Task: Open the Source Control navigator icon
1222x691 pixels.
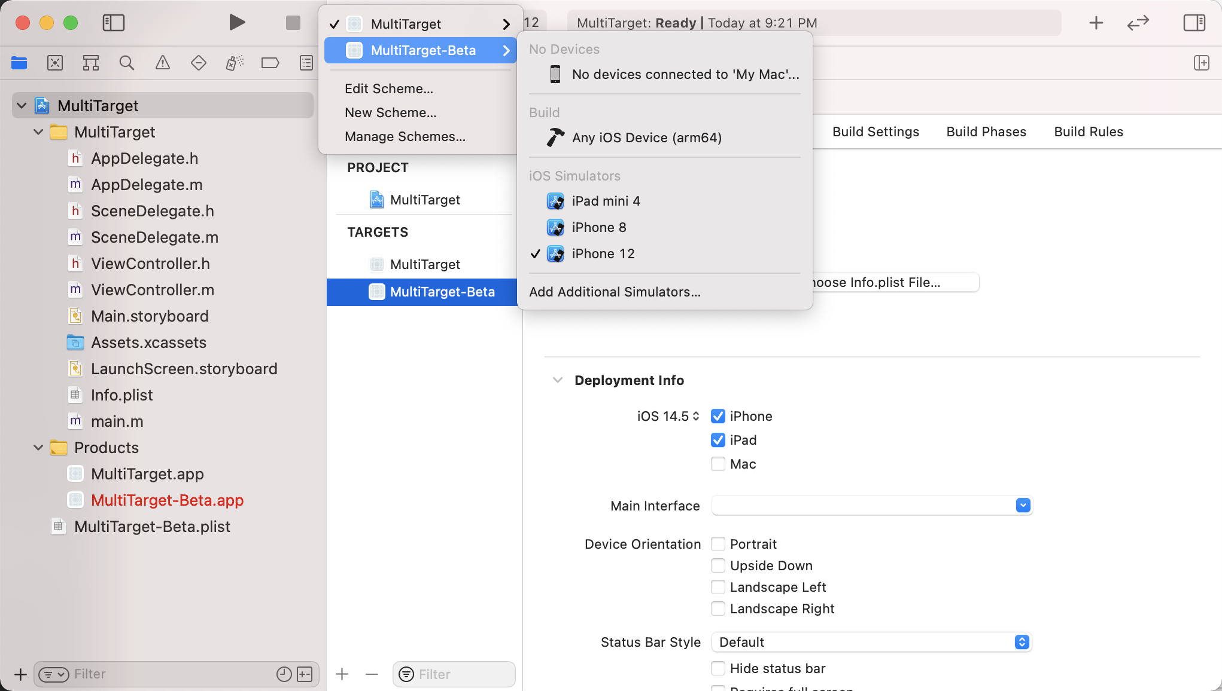Action: coord(54,63)
